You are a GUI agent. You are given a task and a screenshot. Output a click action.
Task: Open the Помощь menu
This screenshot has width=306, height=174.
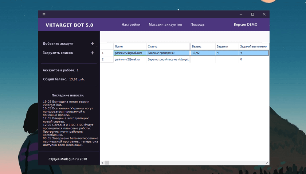(x=197, y=25)
